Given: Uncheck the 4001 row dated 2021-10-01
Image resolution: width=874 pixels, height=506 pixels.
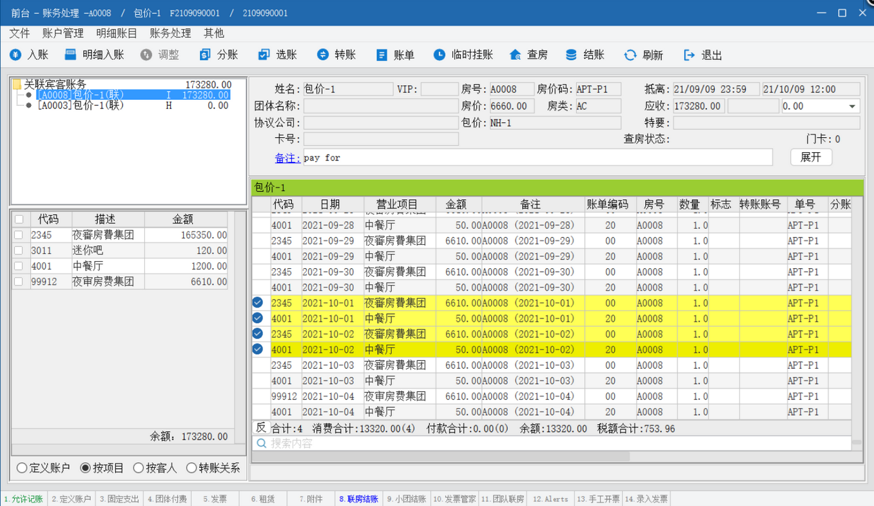Looking at the screenshot, I should (x=258, y=318).
